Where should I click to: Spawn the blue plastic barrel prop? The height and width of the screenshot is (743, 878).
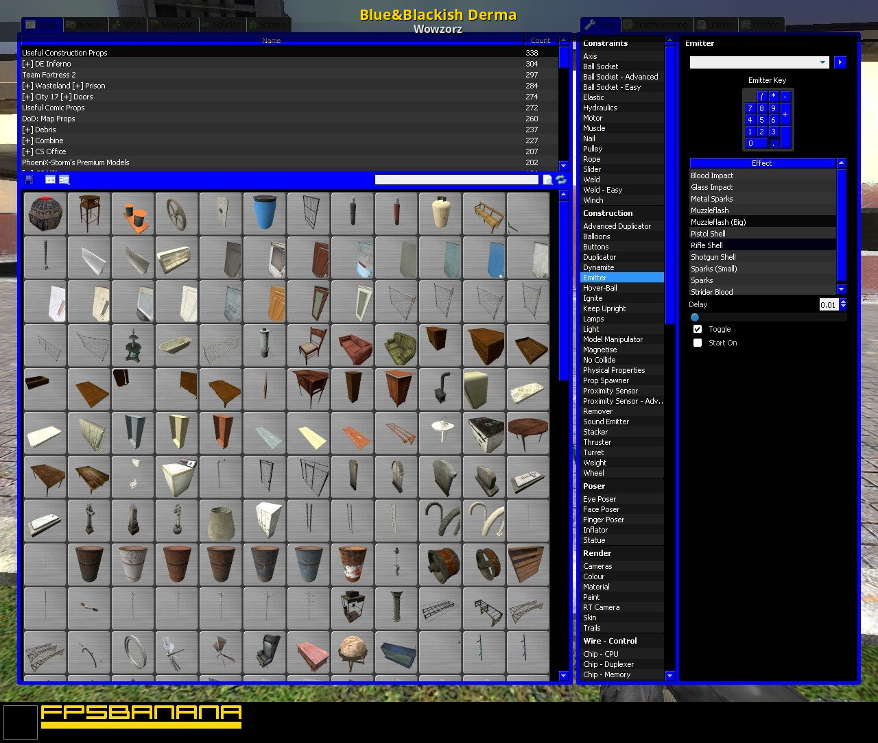[265, 213]
